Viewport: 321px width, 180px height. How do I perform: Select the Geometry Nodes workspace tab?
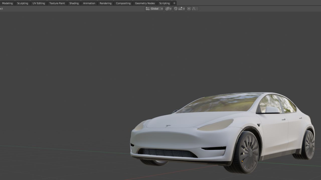pos(145,3)
